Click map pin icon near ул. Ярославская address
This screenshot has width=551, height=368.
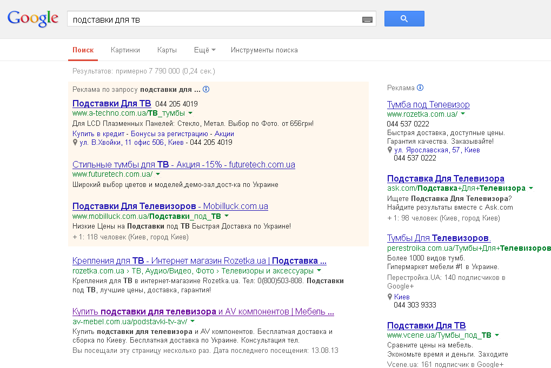coord(390,150)
